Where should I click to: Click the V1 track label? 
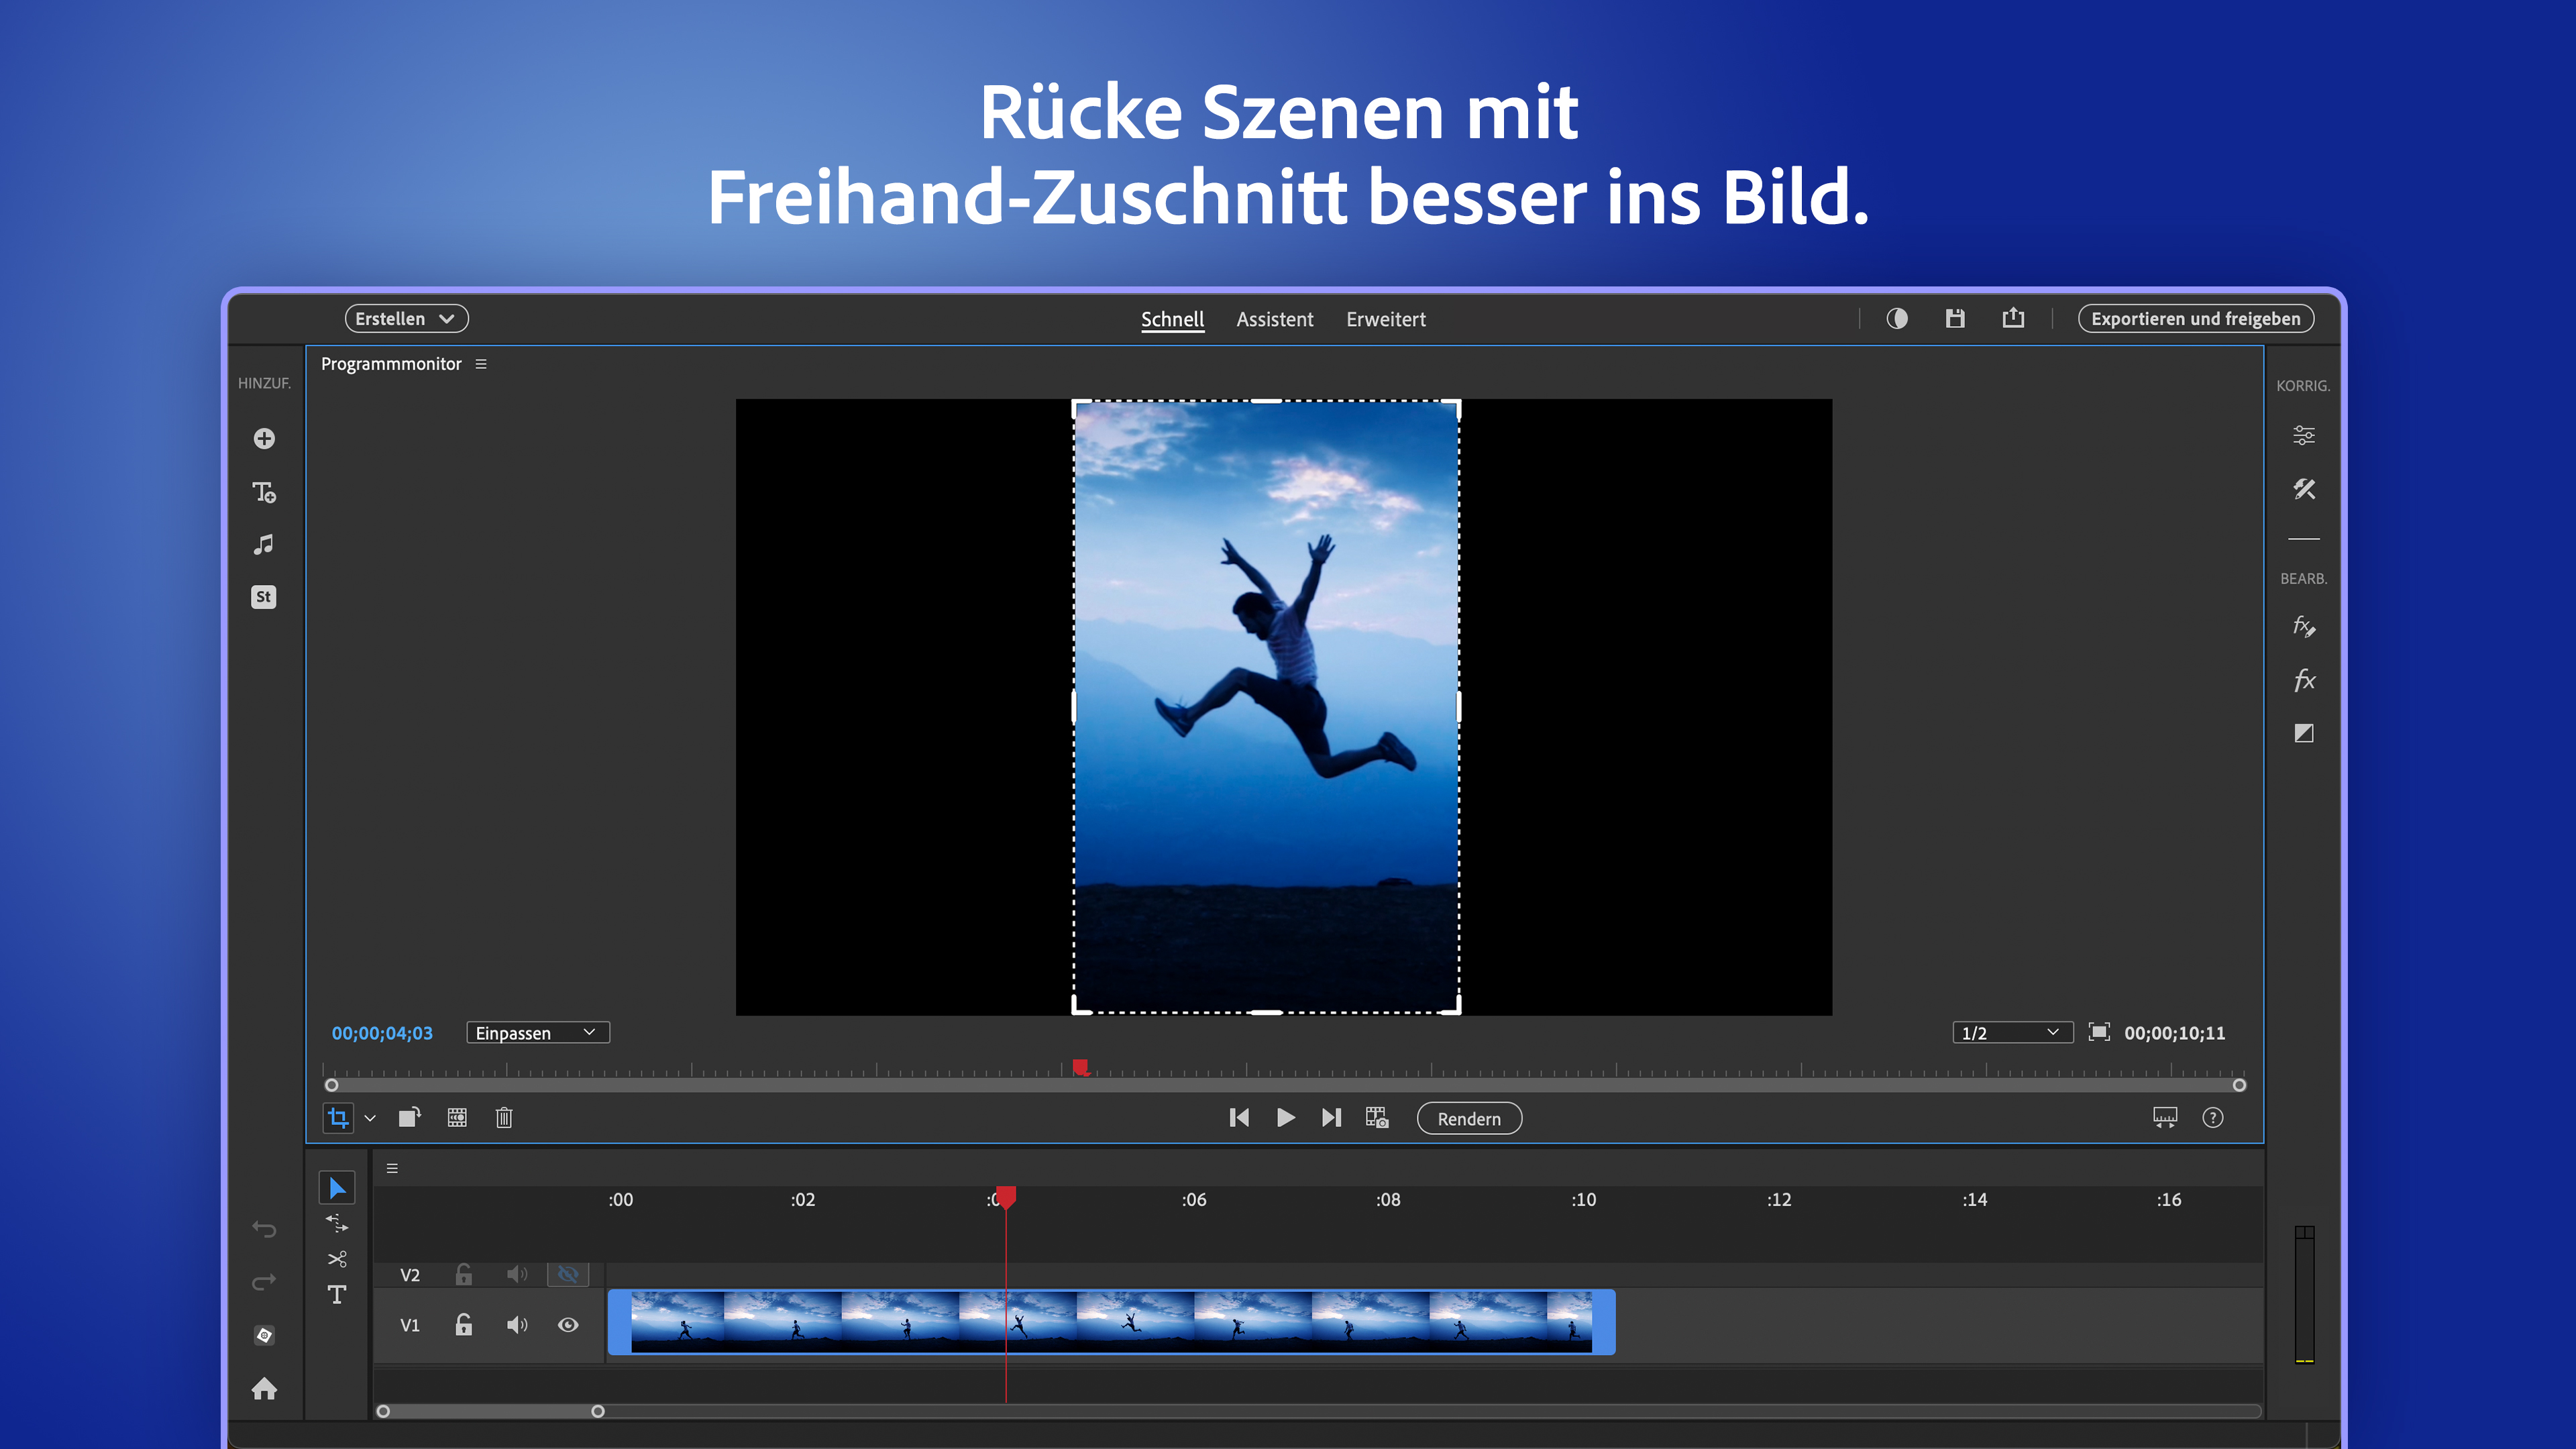click(x=410, y=1325)
